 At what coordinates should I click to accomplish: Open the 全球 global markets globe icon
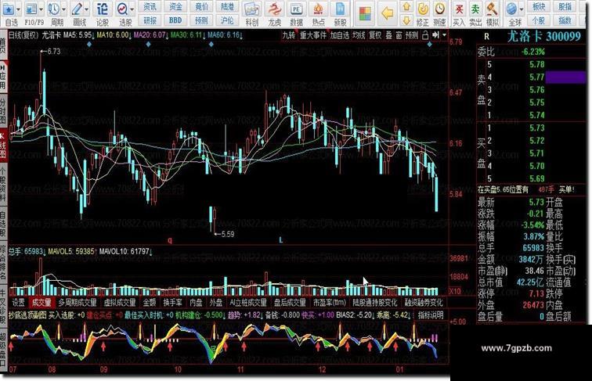point(511,9)
